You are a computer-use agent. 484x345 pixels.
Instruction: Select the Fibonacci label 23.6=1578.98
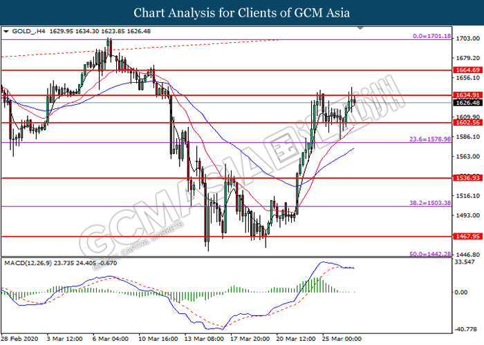430,139
